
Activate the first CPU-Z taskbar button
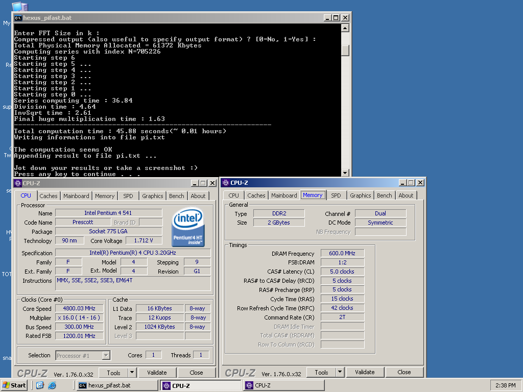click(200, 386)
